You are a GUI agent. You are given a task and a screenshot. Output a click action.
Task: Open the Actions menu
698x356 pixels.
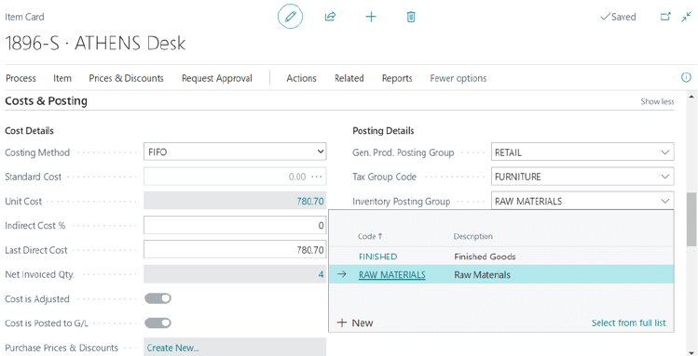[x=301, y=78]
